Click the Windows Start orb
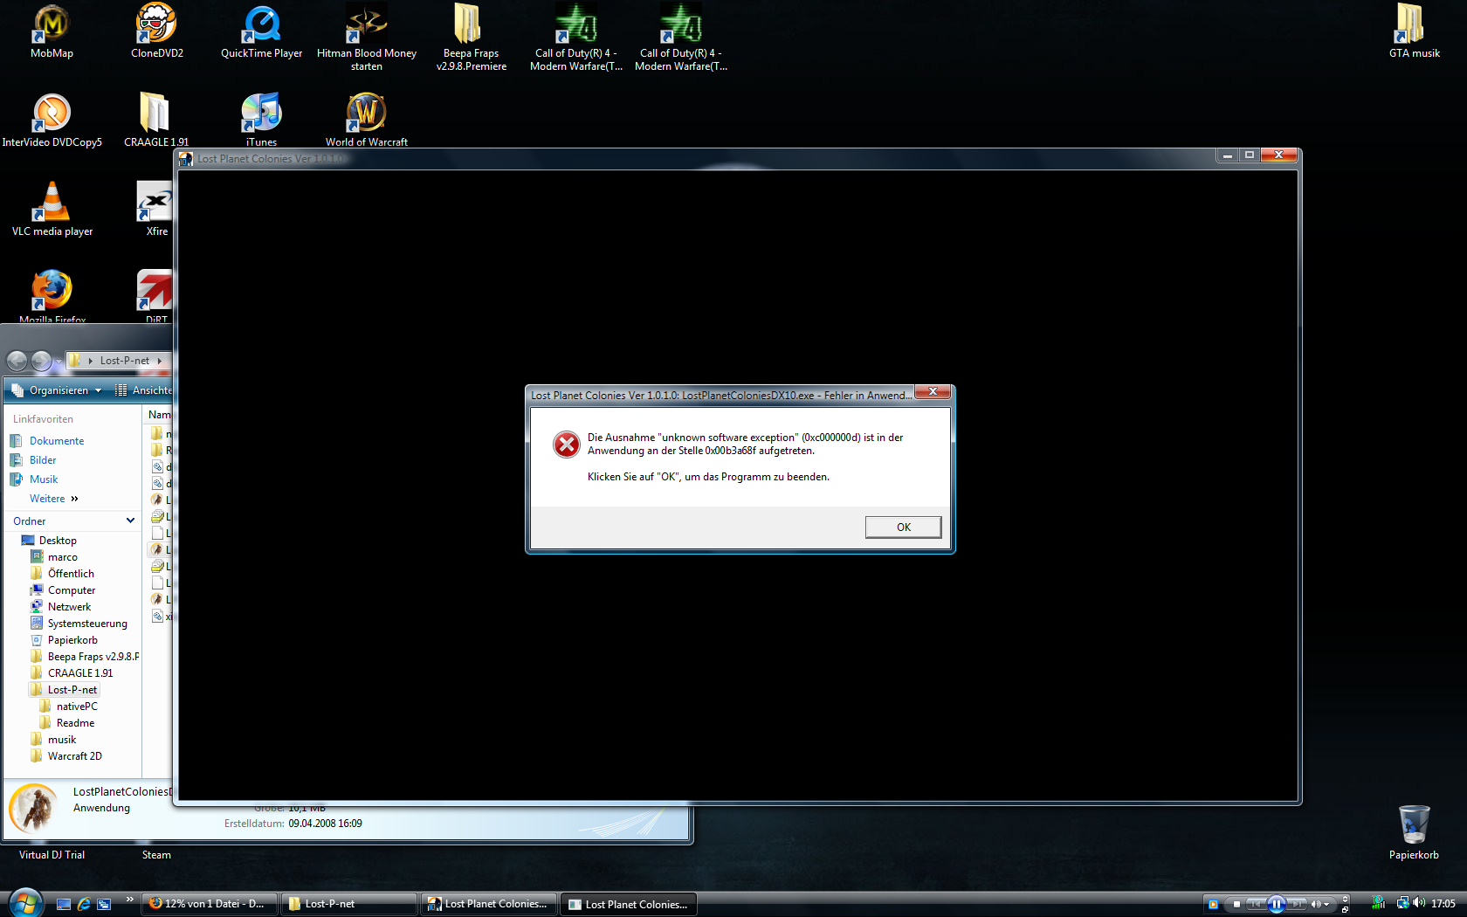 (x=24, y=902)
